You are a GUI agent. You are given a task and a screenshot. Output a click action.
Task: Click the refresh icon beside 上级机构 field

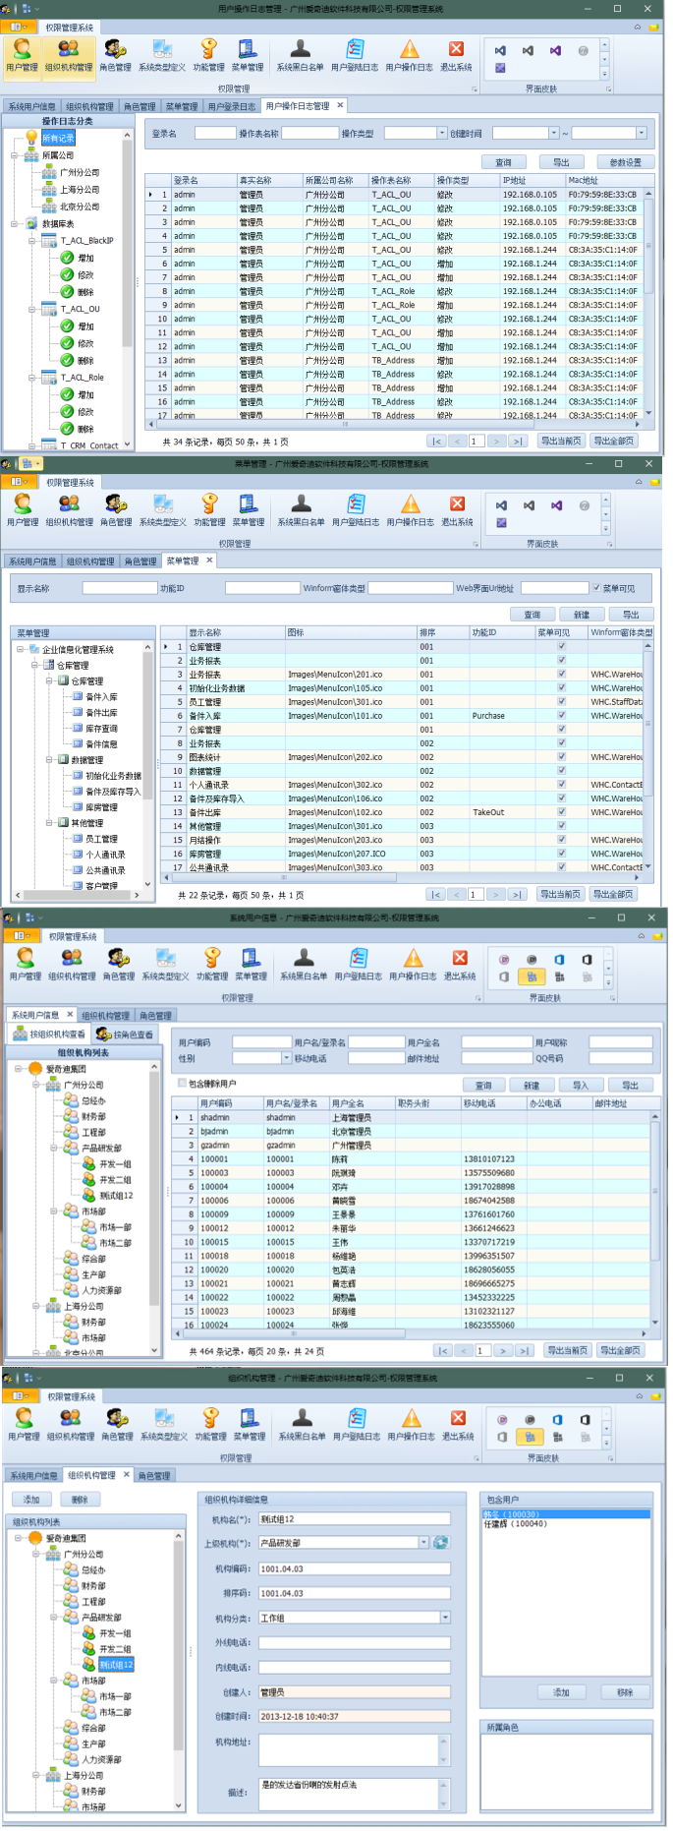[440, 1543]
